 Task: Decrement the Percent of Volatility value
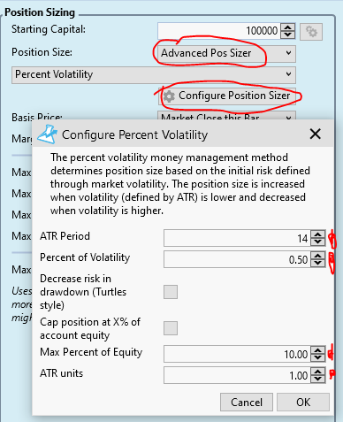317,263
